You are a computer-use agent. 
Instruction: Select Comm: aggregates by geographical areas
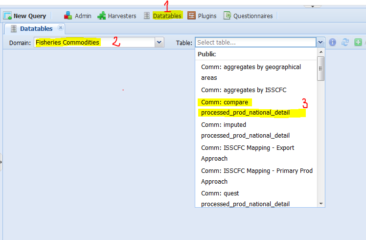[x=251, y=72]
